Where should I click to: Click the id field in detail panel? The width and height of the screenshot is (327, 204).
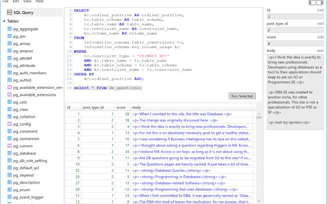295,17
